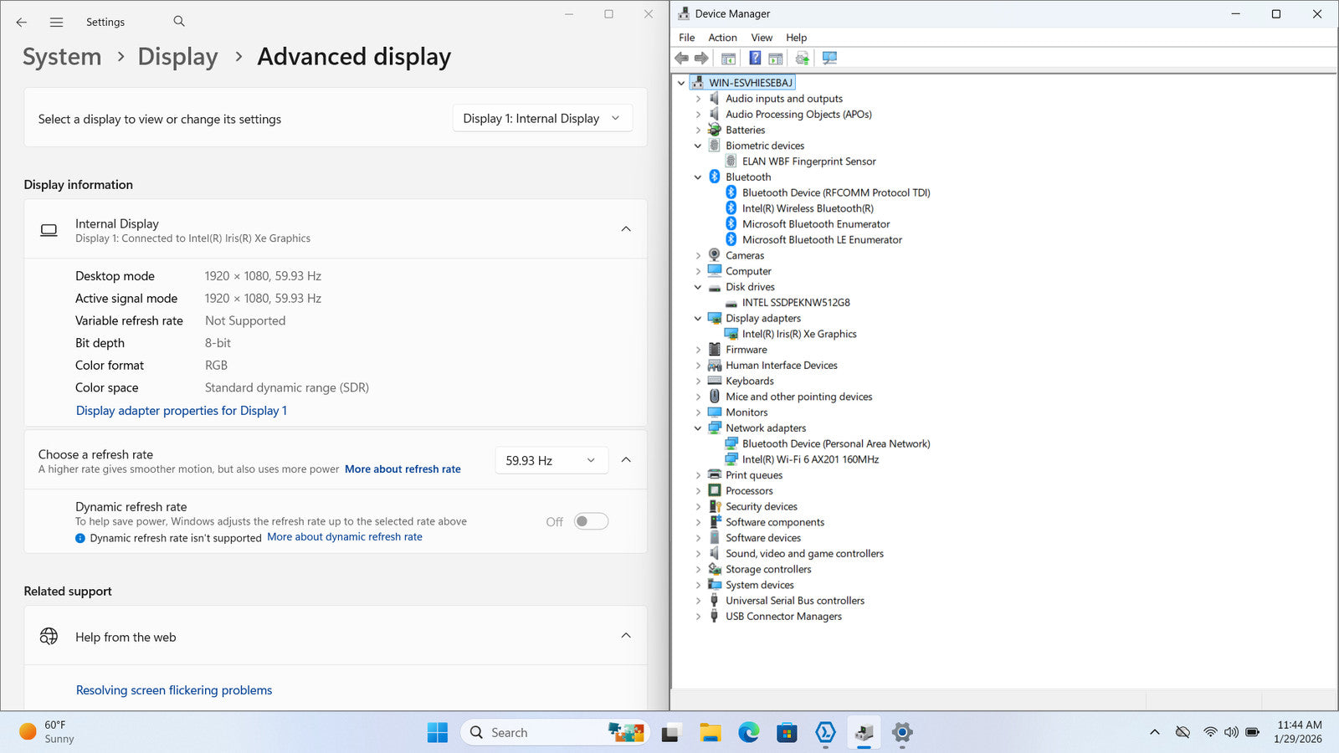The height and width of the screenshot is (753, 1339).
Task: Toggle the Dynamic refresh rate switch
Action: pos(591,521)
